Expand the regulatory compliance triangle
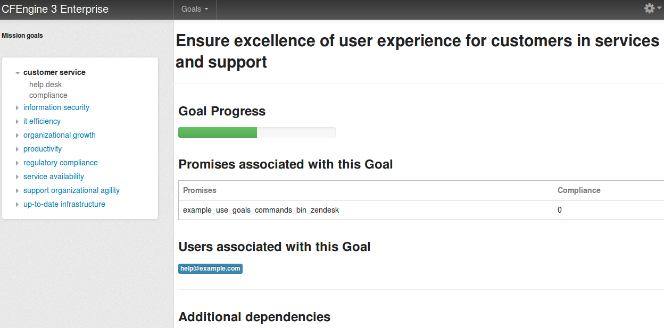This screenshot has width=664, height=328. [x=18, y=163]
